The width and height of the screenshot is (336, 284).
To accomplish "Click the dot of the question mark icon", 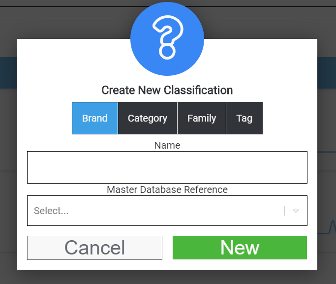I will (167, 52).
